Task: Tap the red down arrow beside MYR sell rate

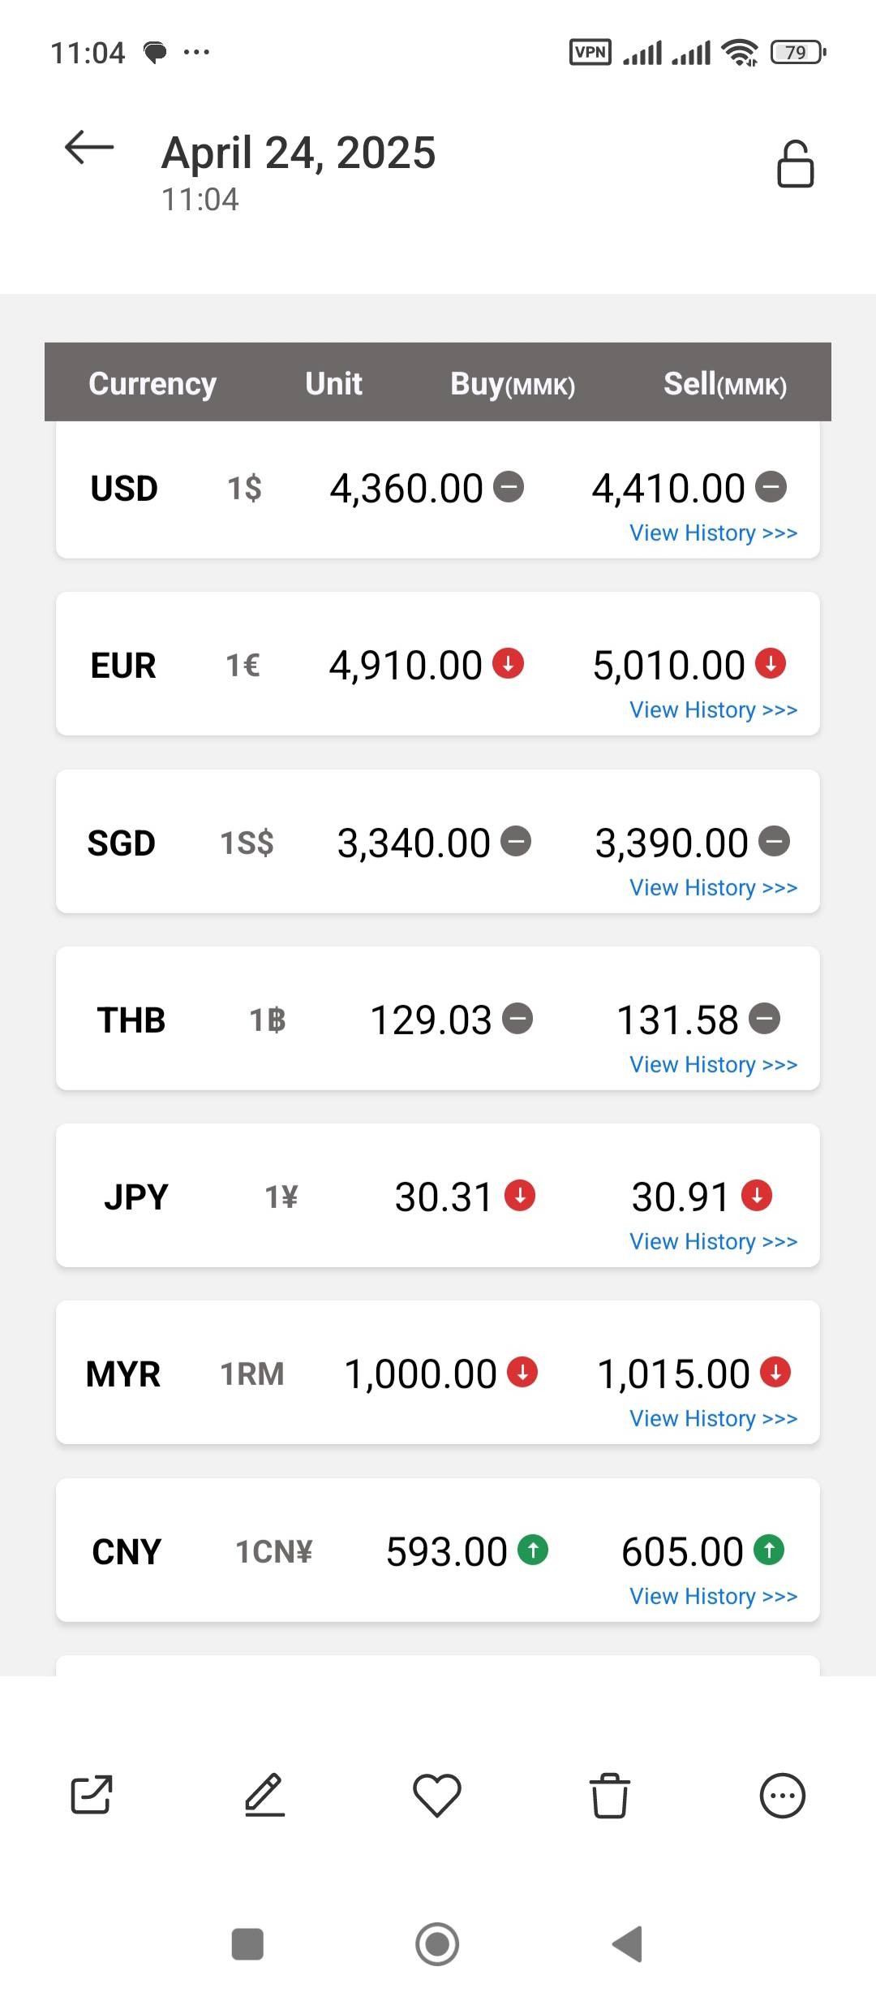Action: 775,1373
